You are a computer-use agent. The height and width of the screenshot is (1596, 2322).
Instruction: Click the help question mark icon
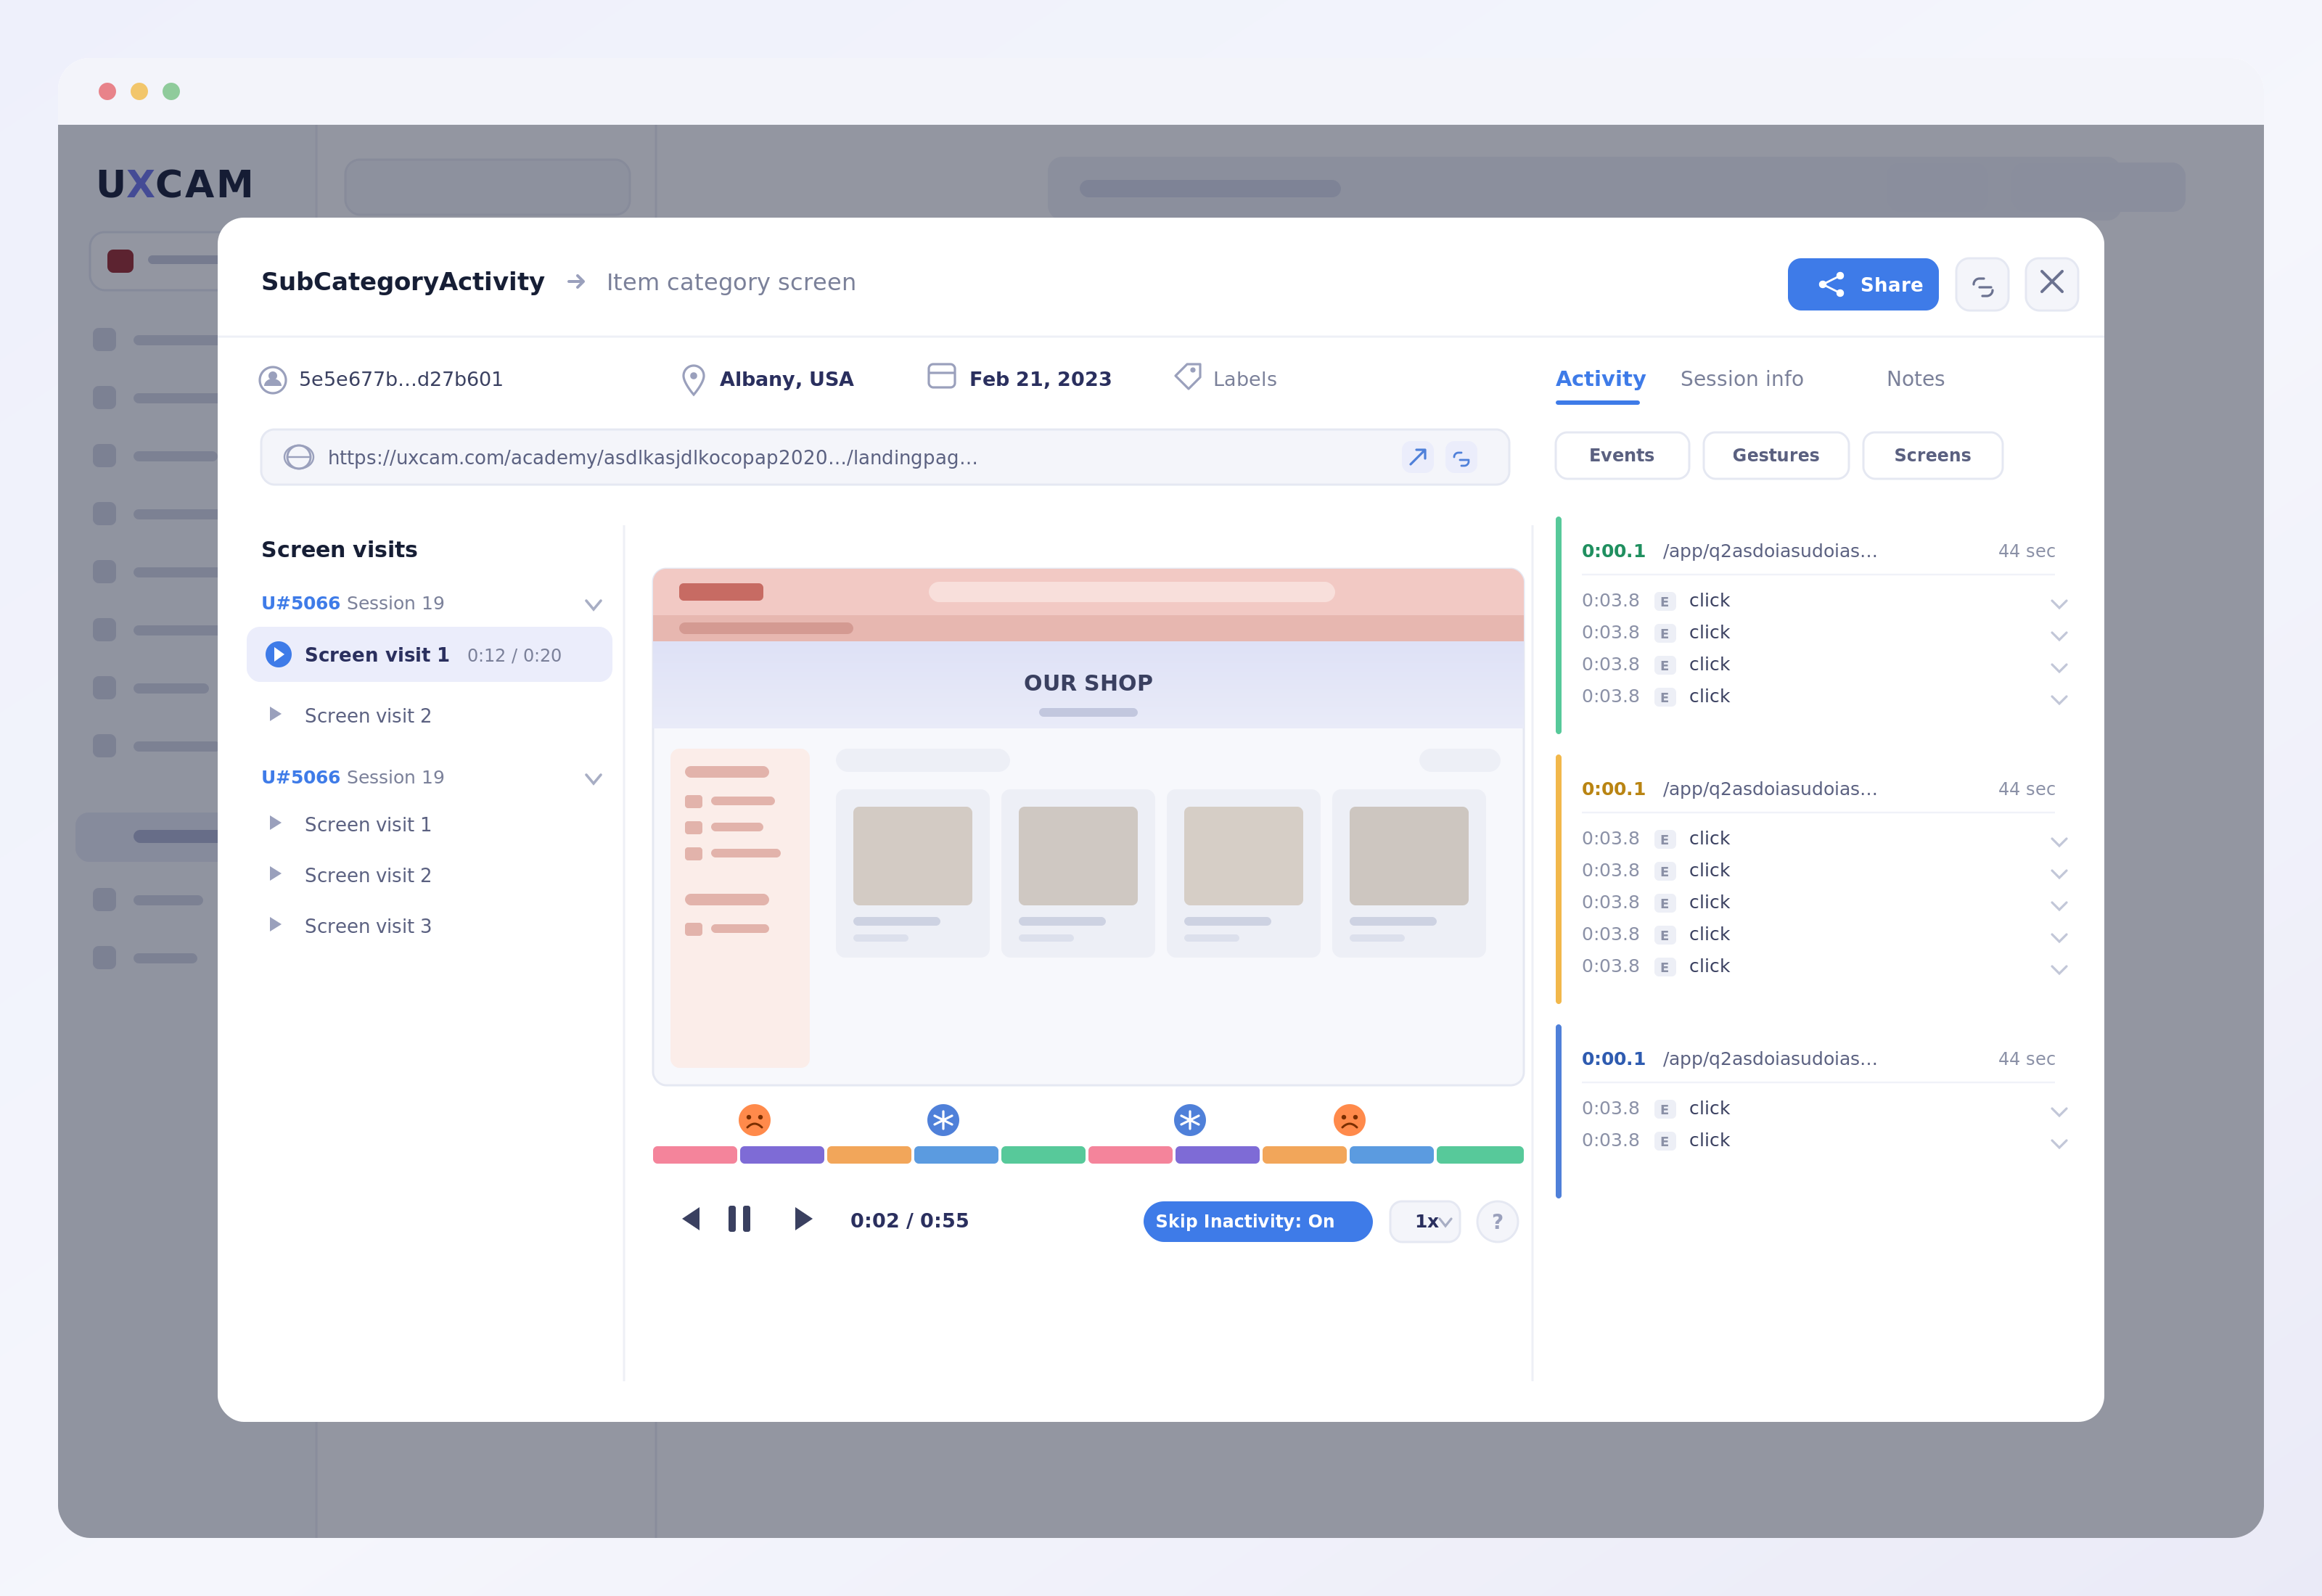pyautogui.click(x=1497, y=1221)
